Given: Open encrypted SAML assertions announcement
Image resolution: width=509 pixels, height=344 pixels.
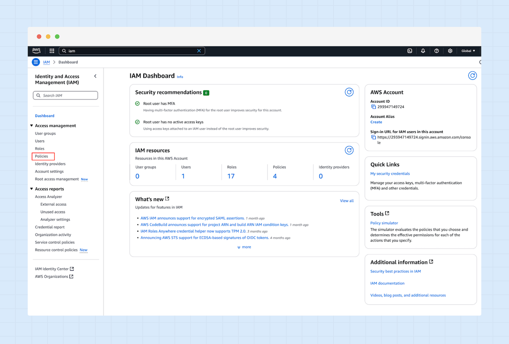Looking at the screenshot, I should (x=193, y=218).
